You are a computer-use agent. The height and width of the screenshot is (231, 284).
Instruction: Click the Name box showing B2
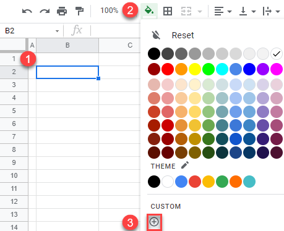pos(31,31)
